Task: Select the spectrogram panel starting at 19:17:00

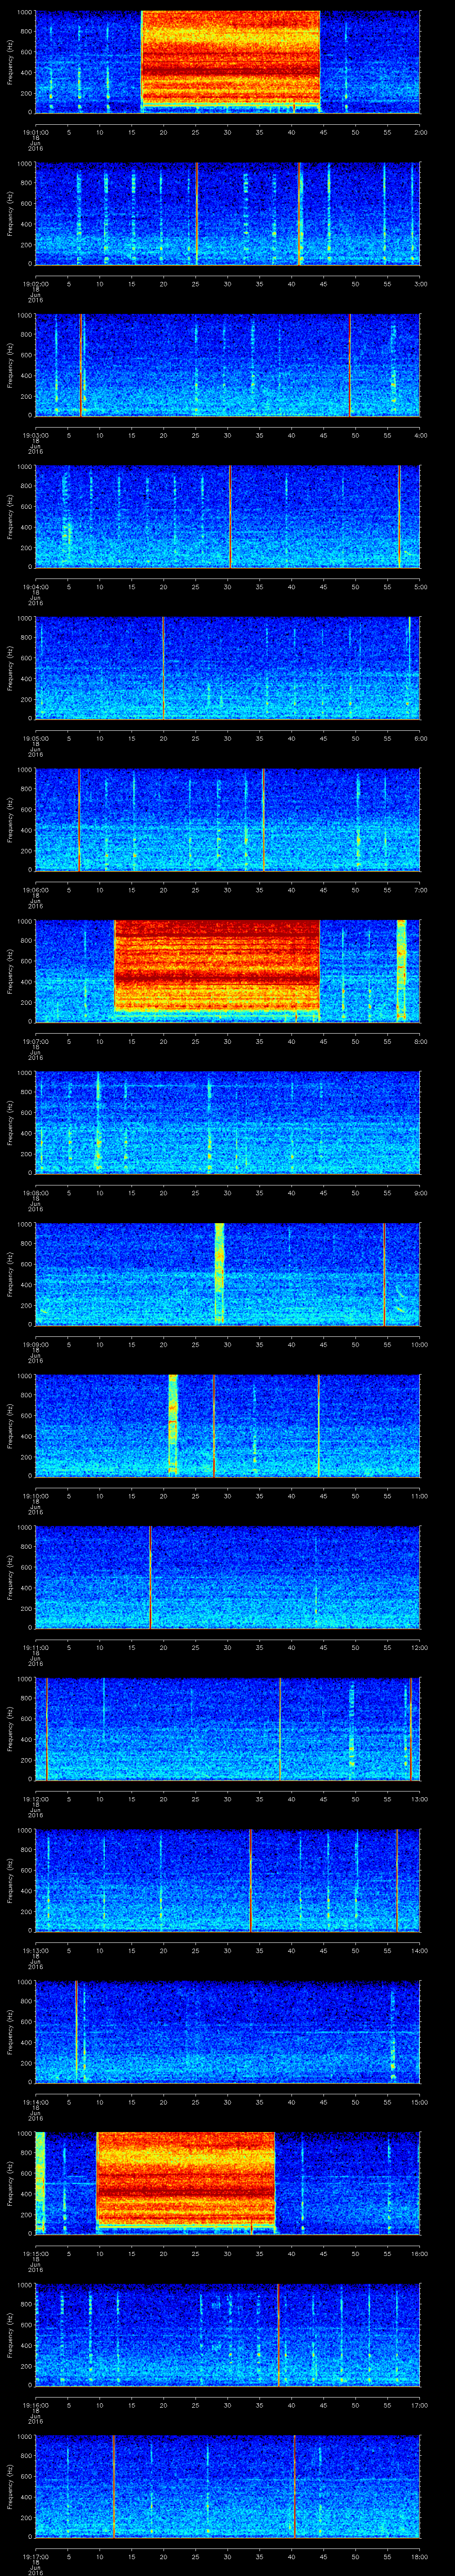Action: (x=228, y=2487)
